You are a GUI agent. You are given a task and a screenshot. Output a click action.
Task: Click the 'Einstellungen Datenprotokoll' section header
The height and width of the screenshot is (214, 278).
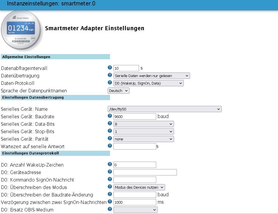[x=55, y=153]
